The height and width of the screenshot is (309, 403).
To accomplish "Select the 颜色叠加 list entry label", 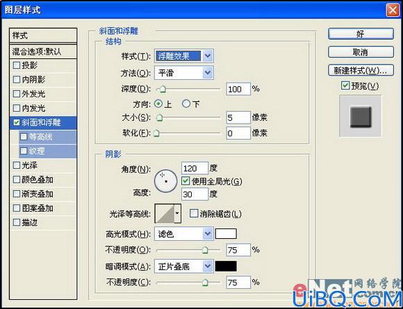I will 38,180.
